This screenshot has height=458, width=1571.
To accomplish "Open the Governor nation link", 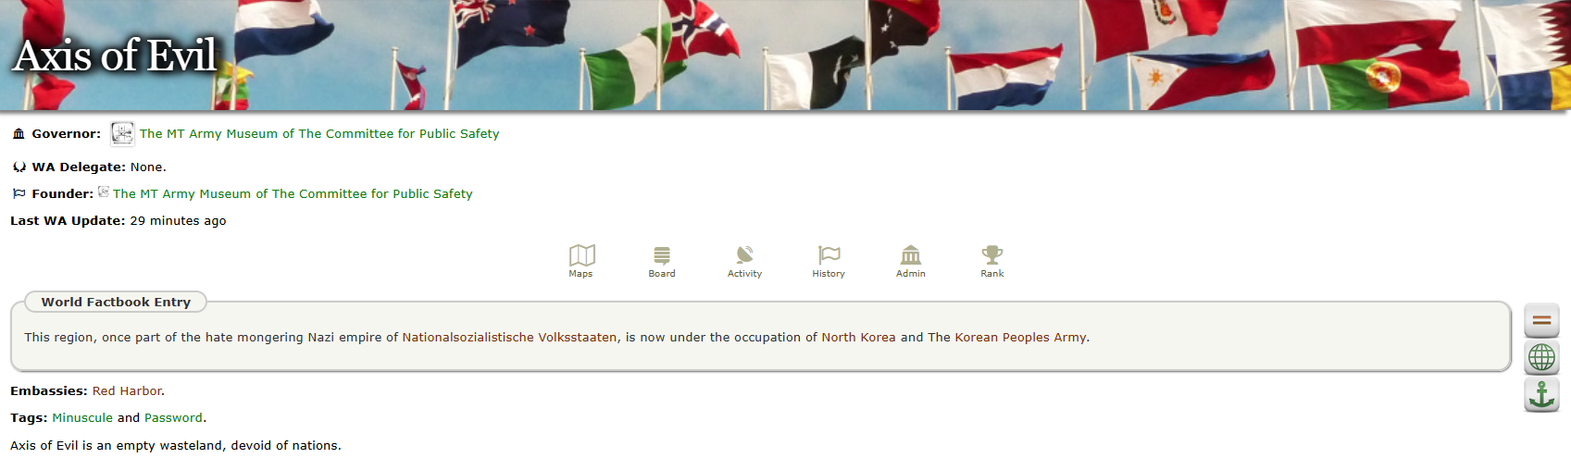I will click(x=319, y=134).
